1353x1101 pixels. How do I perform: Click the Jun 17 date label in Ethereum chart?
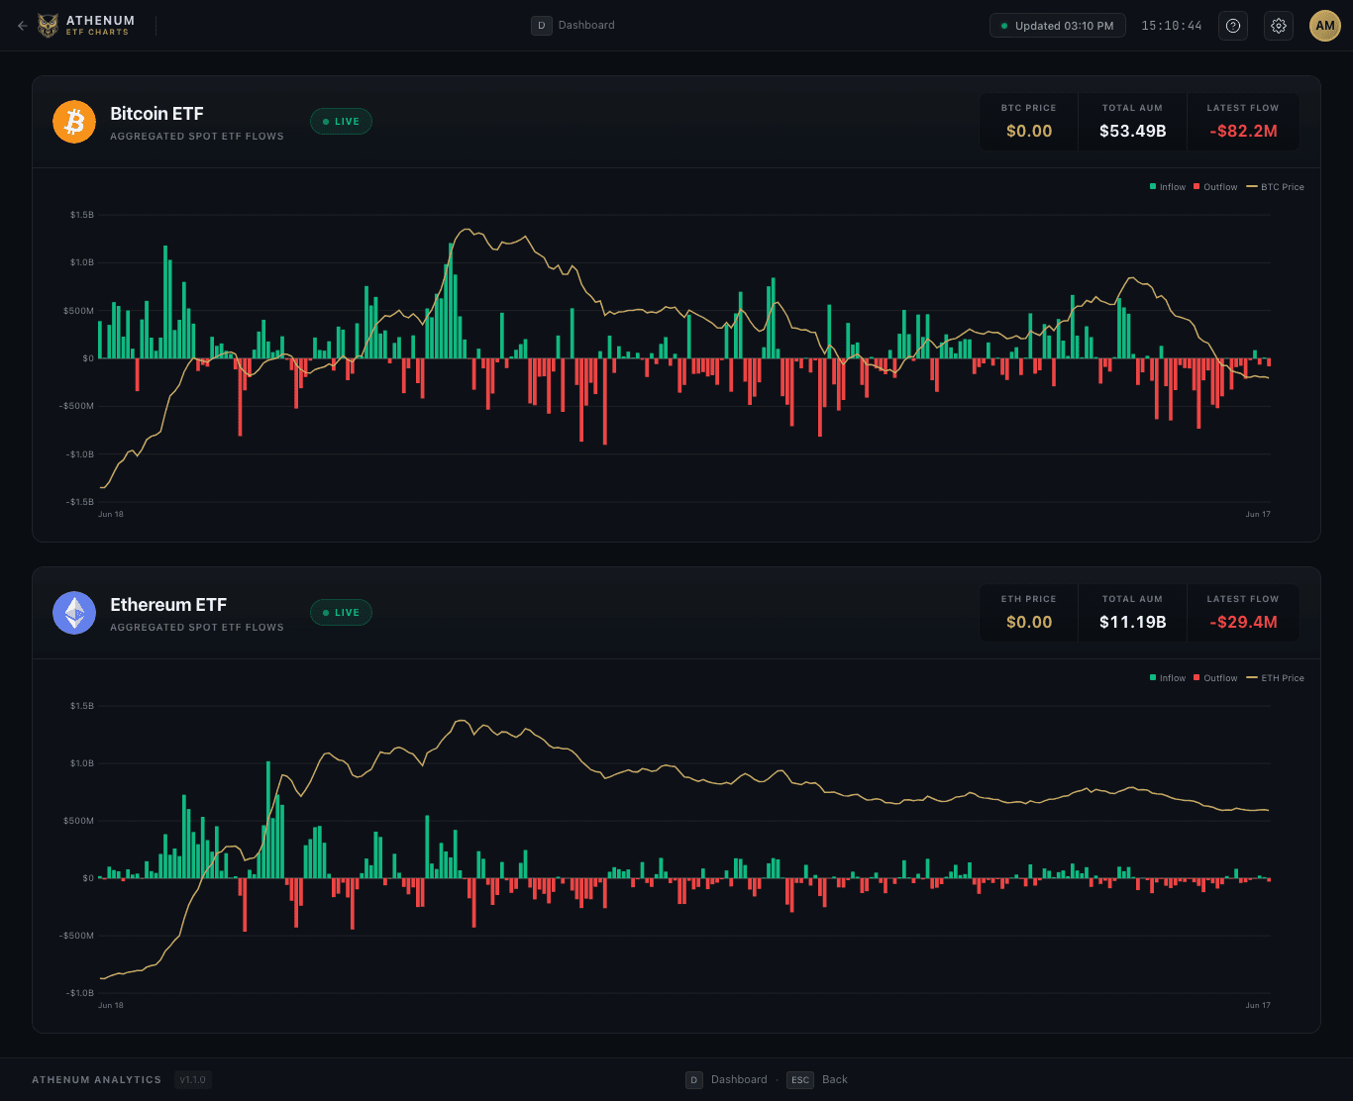pos(1258,1005)
